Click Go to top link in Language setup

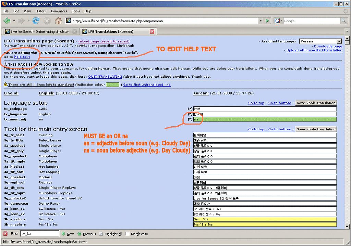(x=256, y=103)
